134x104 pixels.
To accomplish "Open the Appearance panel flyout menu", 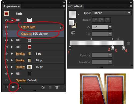I will click(63, 6).
